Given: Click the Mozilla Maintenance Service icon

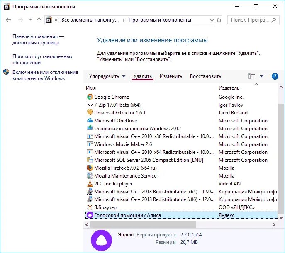Looking at the screenshot, I should [x=90, y=175].
